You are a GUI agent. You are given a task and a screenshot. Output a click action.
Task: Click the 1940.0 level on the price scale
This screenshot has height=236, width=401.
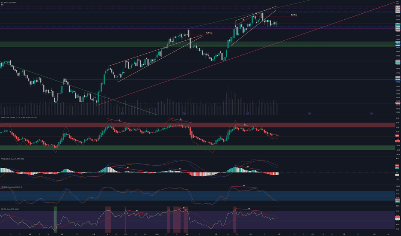click(398, 35)
